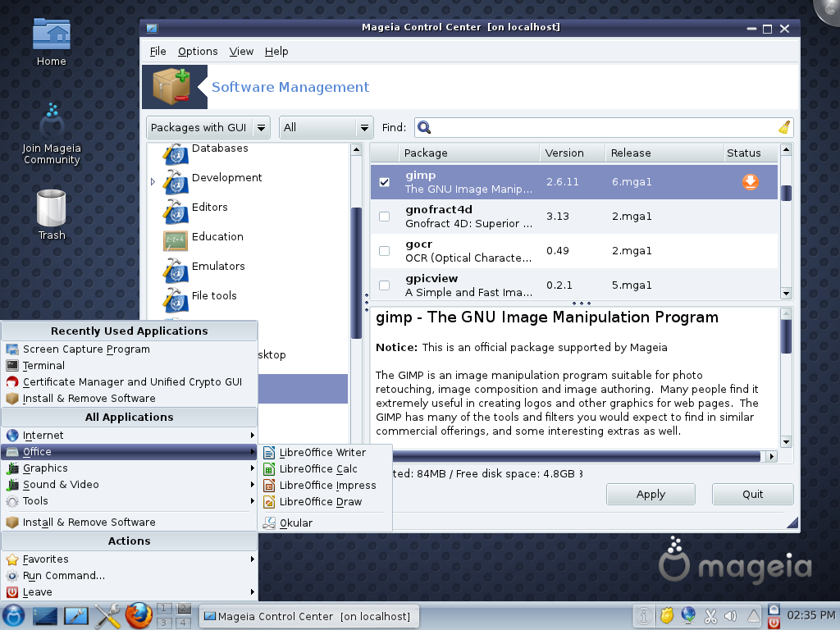Open Screen Capture Program from recent list

[129, 349]
